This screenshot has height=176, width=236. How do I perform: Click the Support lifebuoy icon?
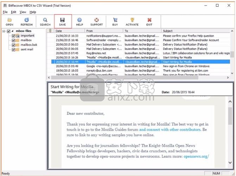click(x=96, y=20)
